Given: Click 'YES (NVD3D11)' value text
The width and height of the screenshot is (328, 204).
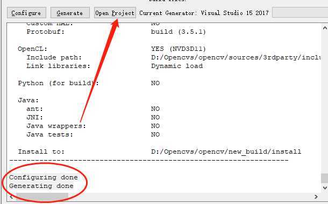Looking at the screenshot, I should tap(179, 49).
